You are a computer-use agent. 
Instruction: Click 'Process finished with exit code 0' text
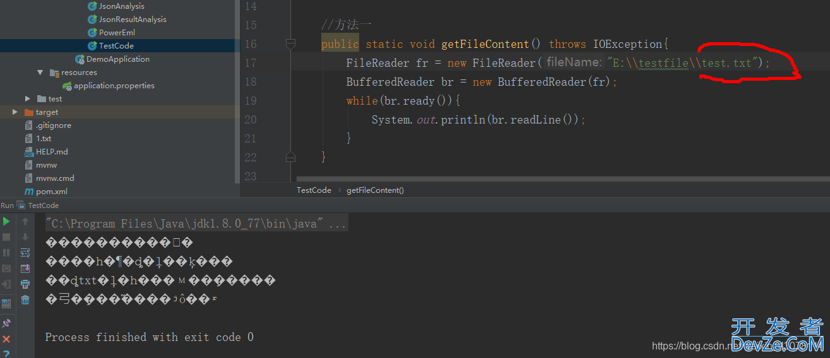coord(150,337)
